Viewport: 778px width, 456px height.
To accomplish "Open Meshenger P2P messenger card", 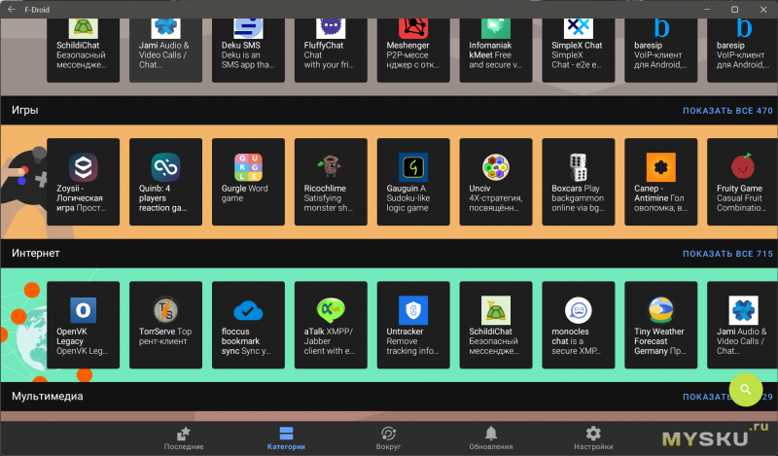I will (413, 51).
